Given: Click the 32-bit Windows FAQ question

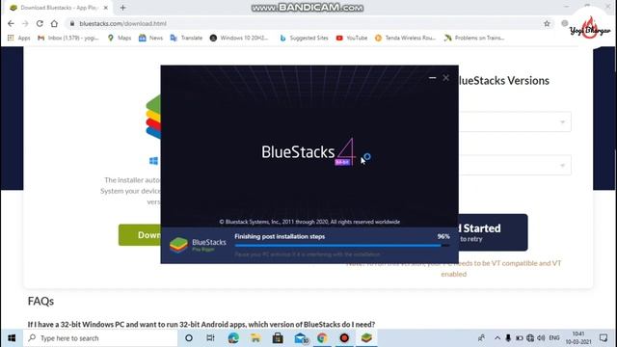Looking at the screenshot, I should point(201,324).
